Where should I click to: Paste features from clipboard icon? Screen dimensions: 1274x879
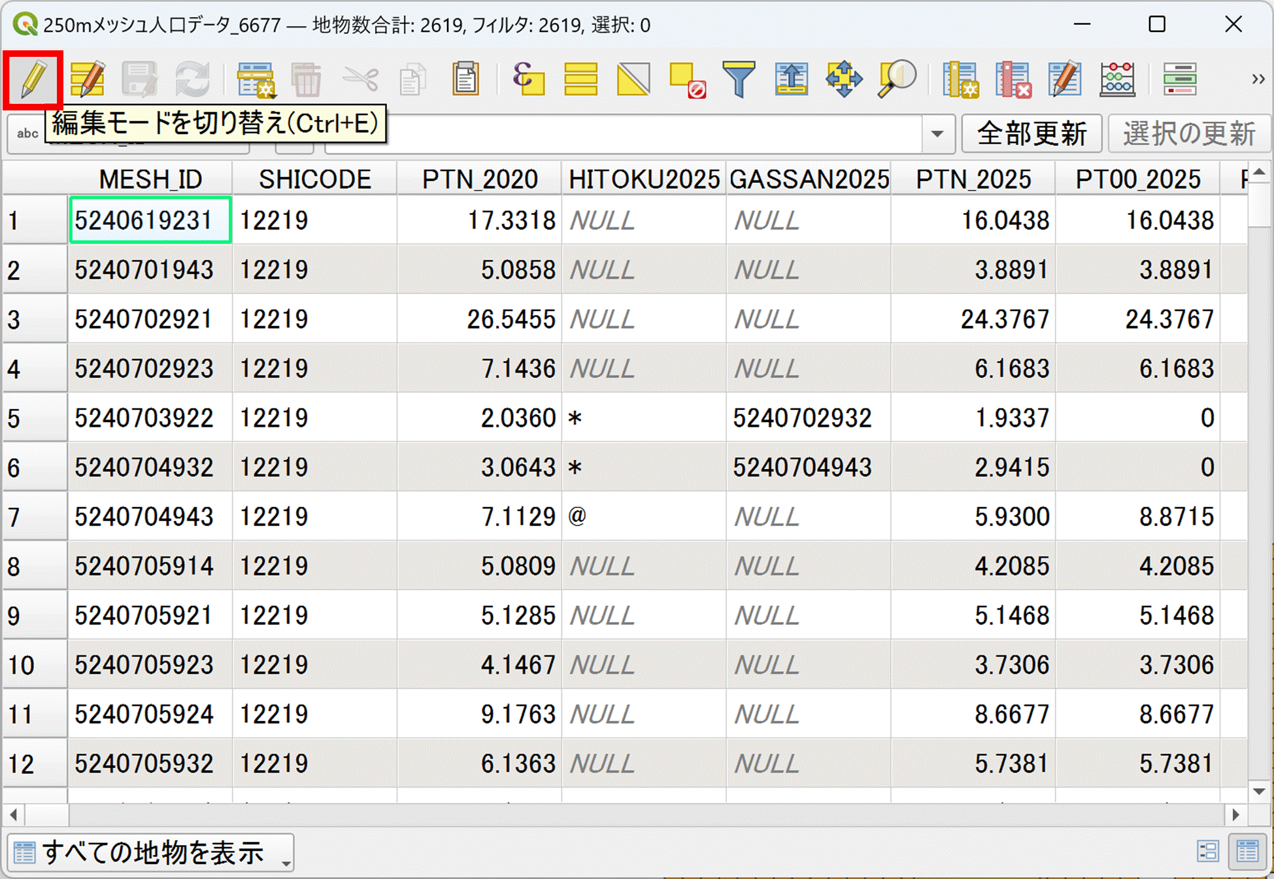465,79
